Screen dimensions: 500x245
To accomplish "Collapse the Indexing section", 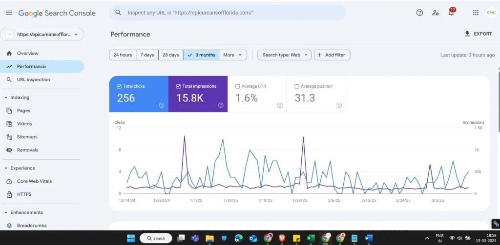I will click(x=6, y=97).
